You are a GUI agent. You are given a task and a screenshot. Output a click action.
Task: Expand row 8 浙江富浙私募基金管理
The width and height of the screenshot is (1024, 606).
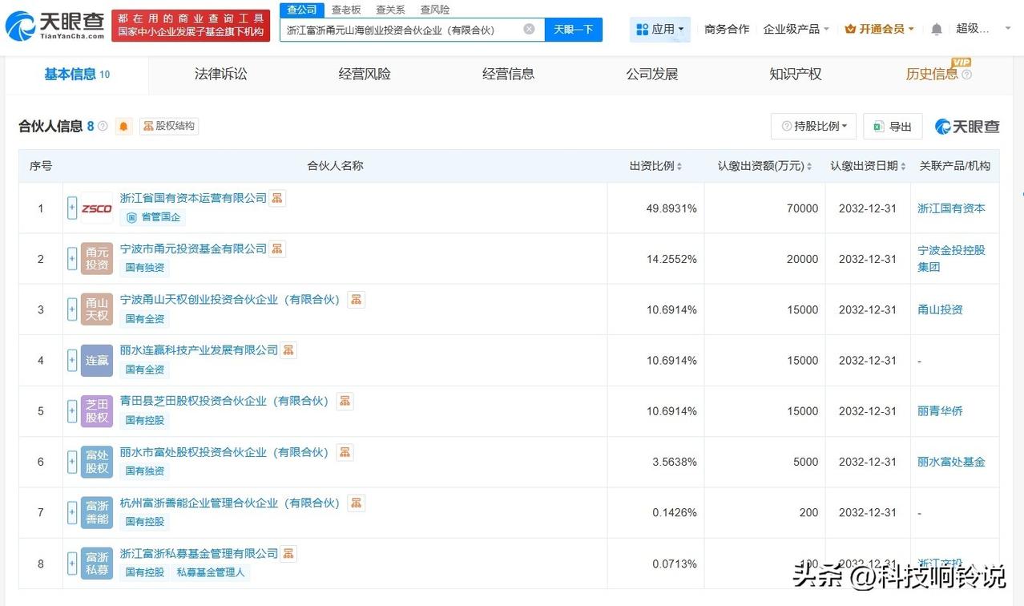click(72, 564)
